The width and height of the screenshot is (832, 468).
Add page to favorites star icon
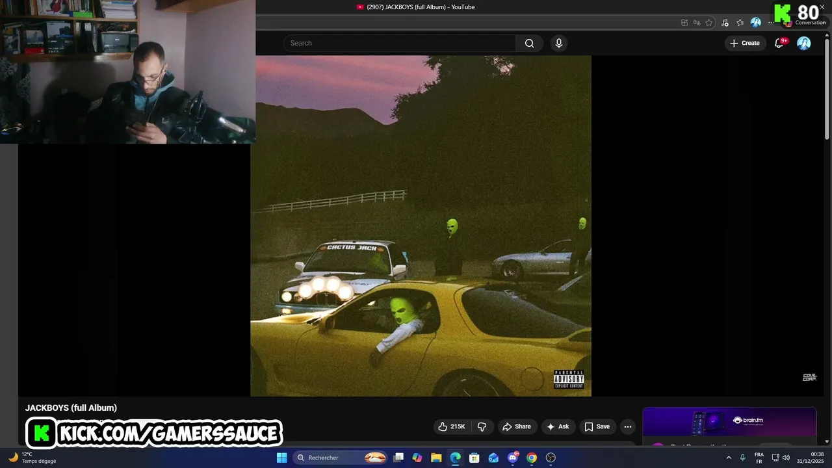[x=709, y=23]
